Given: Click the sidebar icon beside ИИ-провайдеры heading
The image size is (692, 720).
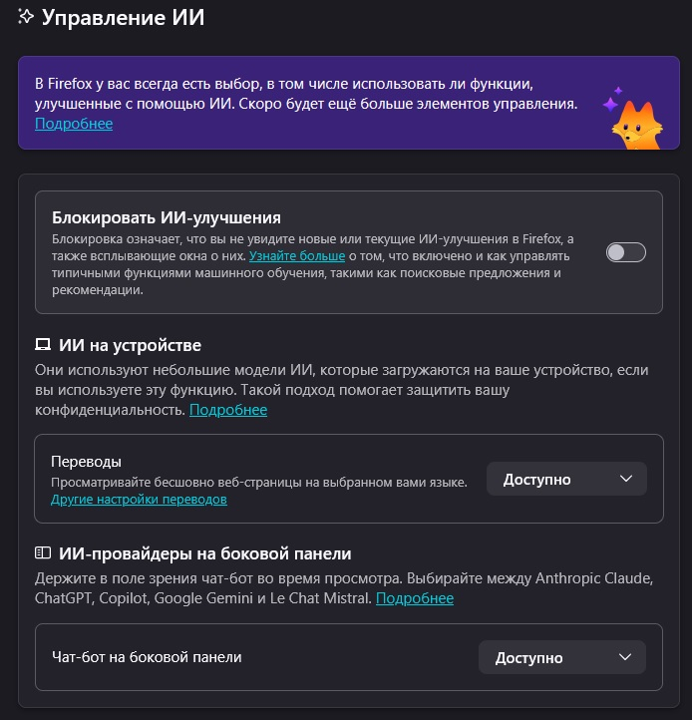Looking at the screenshot, I should [x=43, y=552].
